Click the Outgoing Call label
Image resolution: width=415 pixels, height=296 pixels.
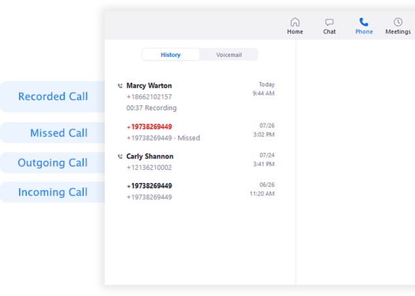pos(52,163)
